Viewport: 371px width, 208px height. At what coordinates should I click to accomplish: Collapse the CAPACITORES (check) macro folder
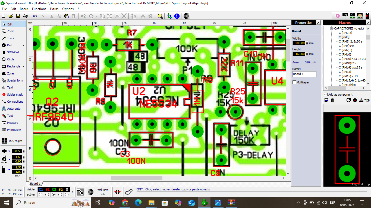(332, 28)
